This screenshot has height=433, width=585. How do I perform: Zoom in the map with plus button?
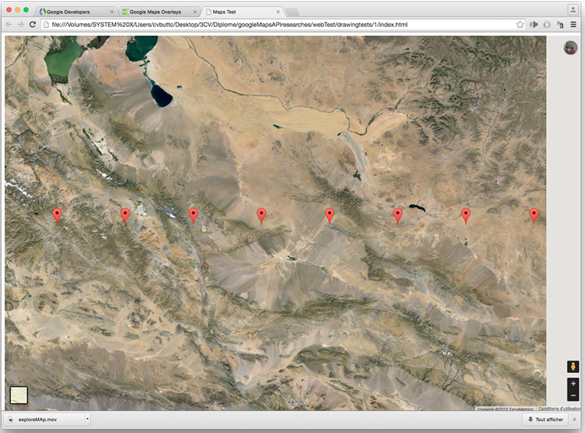pos(573,384)
